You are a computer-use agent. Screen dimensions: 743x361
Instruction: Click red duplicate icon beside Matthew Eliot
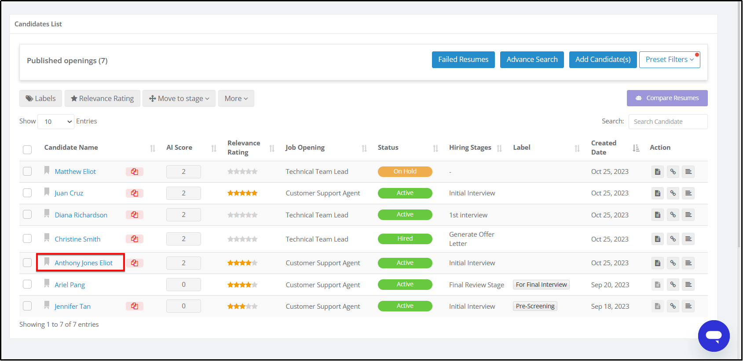(135, 172)
